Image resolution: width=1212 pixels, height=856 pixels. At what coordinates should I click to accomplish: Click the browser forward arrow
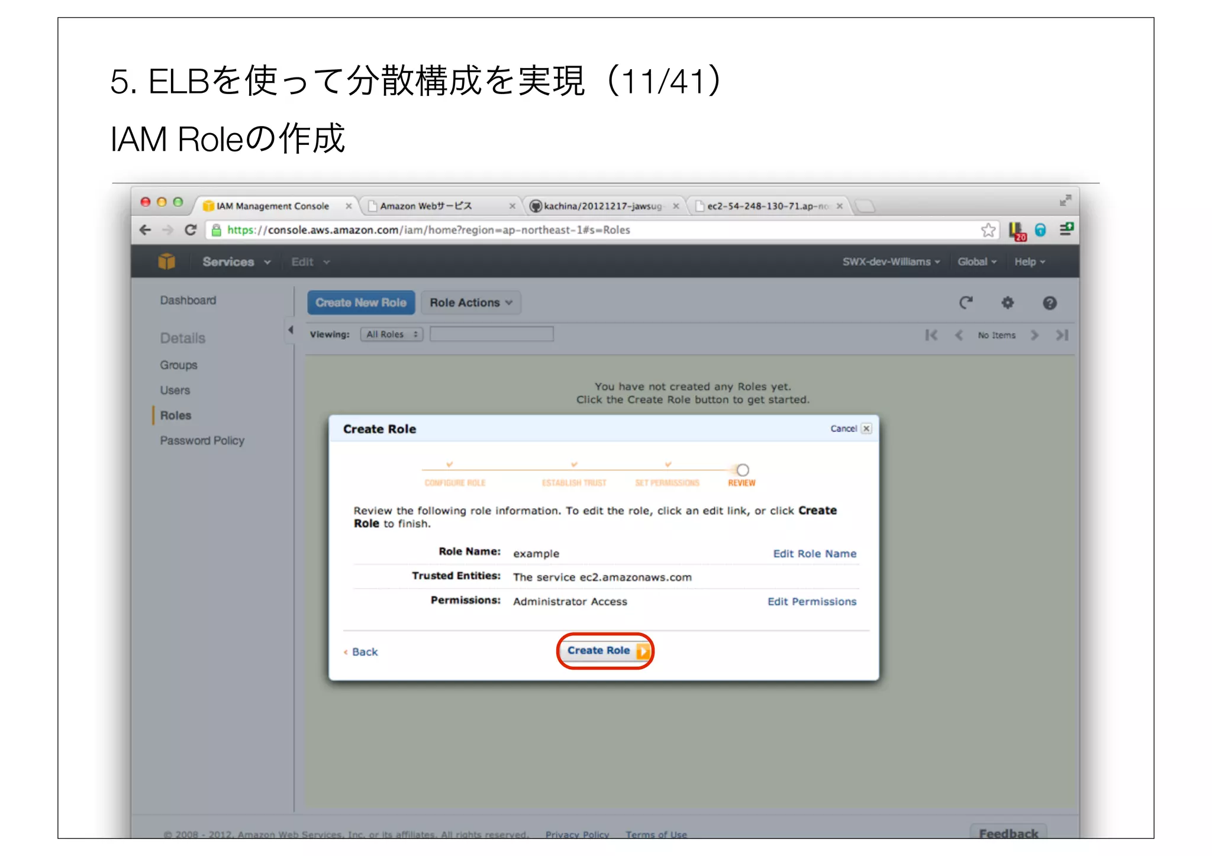(167, 230)
